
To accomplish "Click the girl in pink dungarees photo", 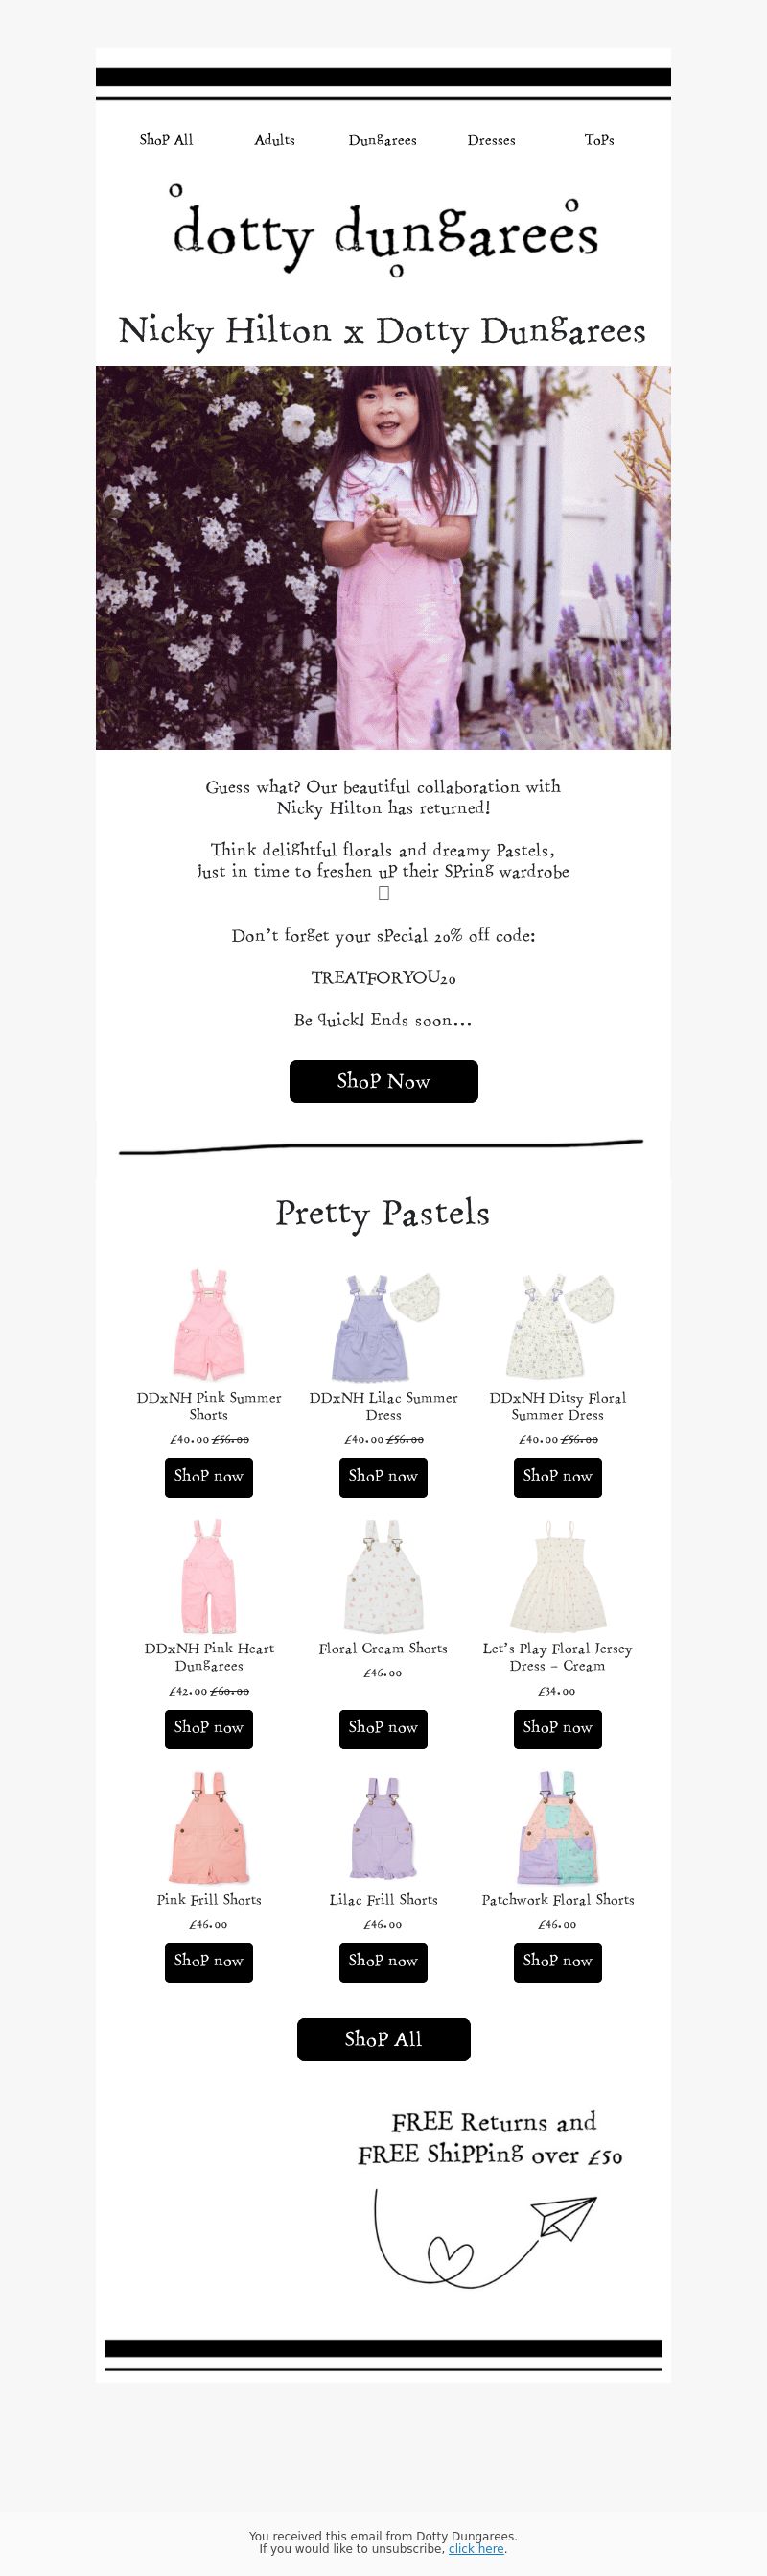I will pos(383,557).
